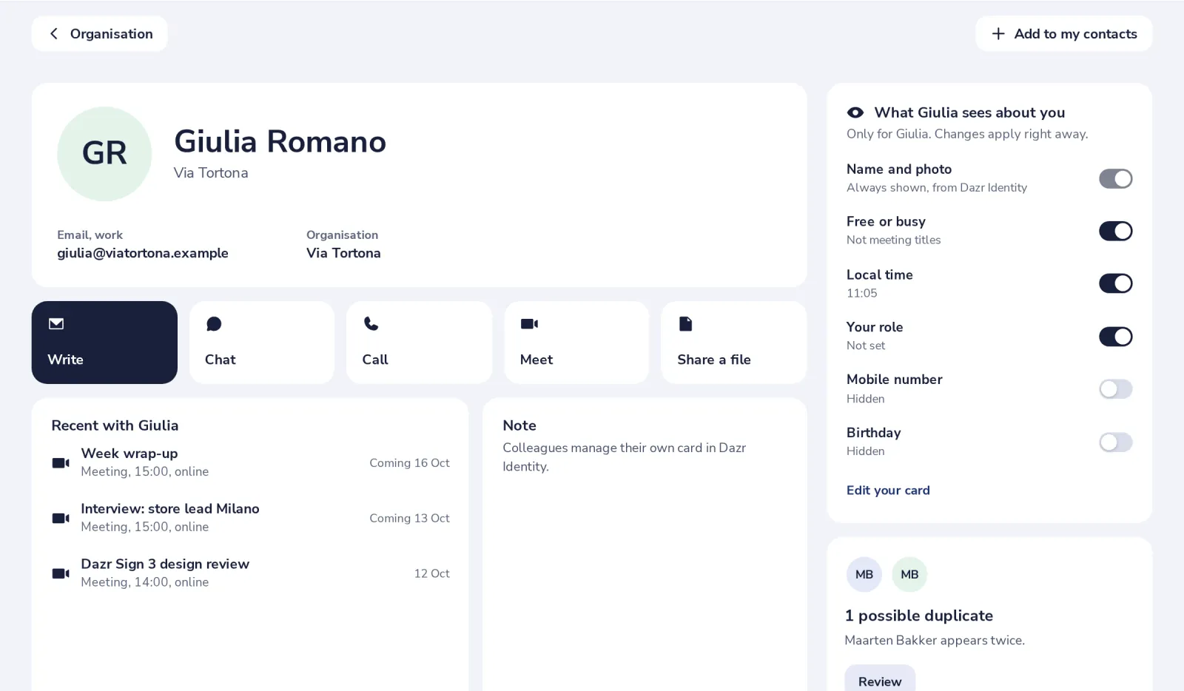Review the possible duplicate contact
Screen dimensions: 1184x691
pos(880,681)
